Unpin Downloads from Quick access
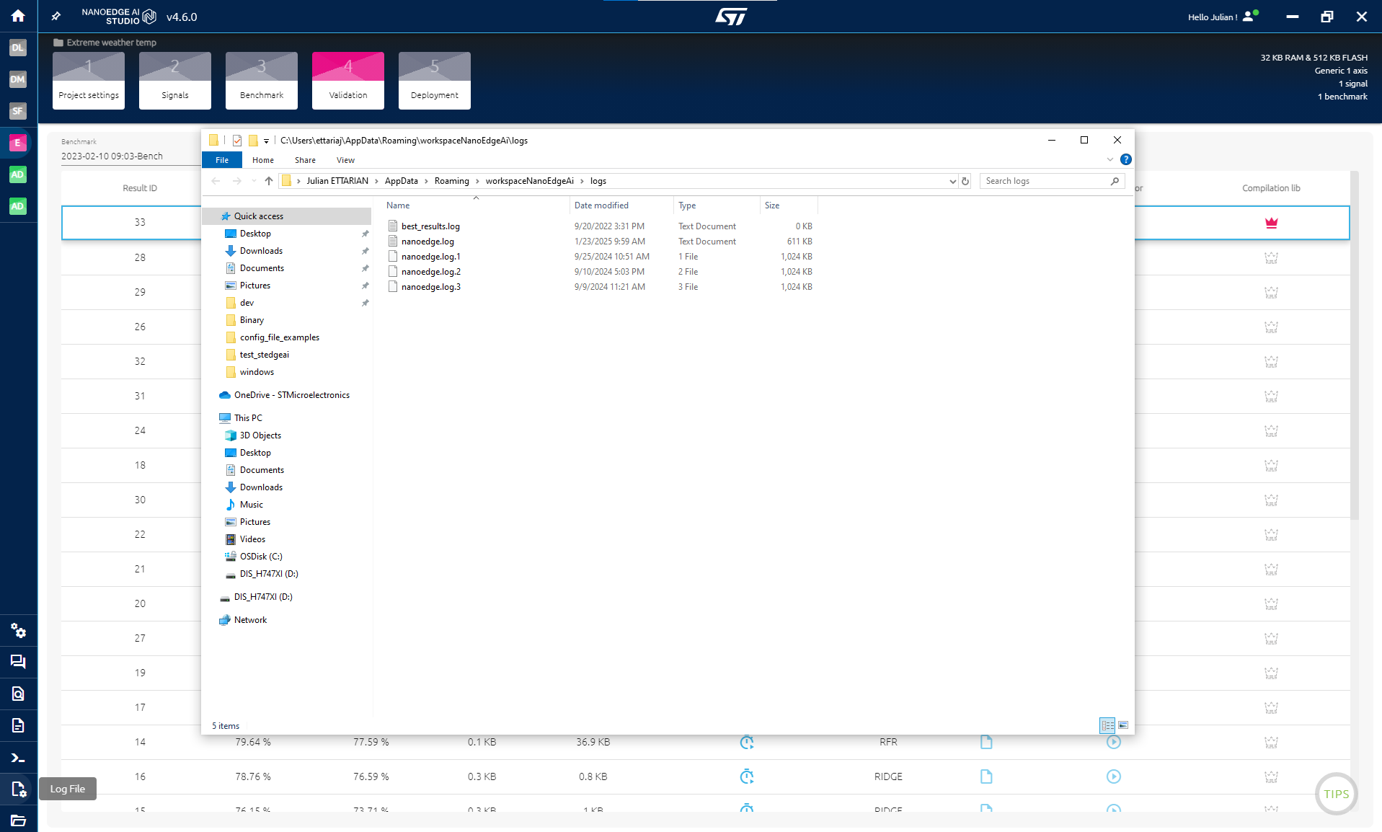The height and width of the screenshot is (832, 1382). click(x=366, y=251)
